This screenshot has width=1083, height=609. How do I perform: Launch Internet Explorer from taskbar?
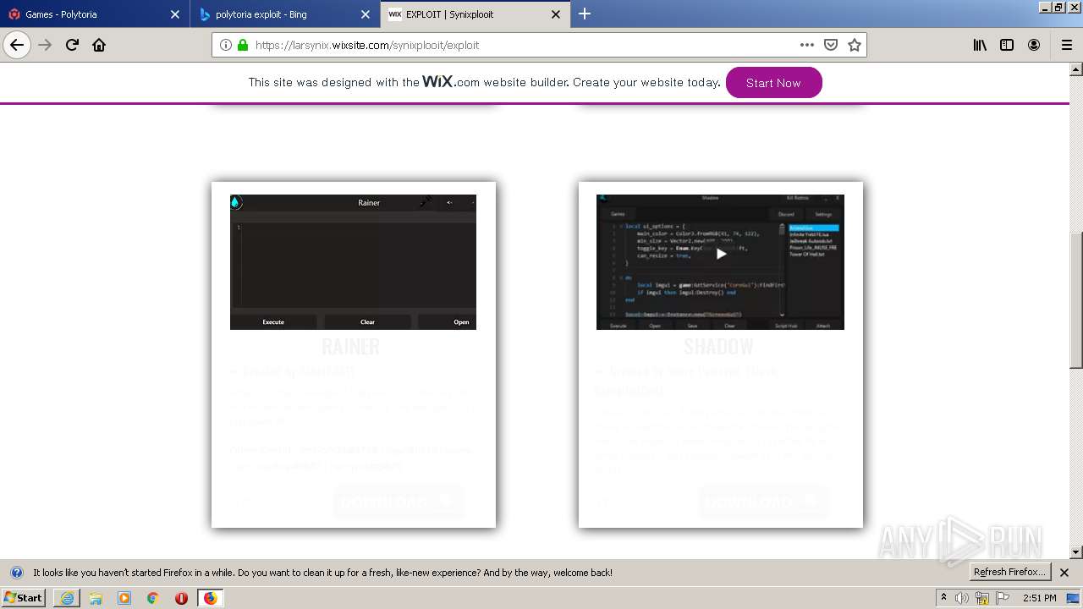tap(67, 598)
